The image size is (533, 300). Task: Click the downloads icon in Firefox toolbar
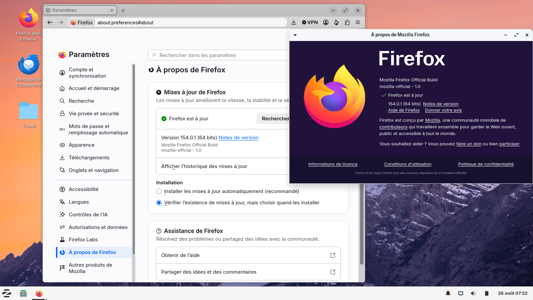pos(293,22)
